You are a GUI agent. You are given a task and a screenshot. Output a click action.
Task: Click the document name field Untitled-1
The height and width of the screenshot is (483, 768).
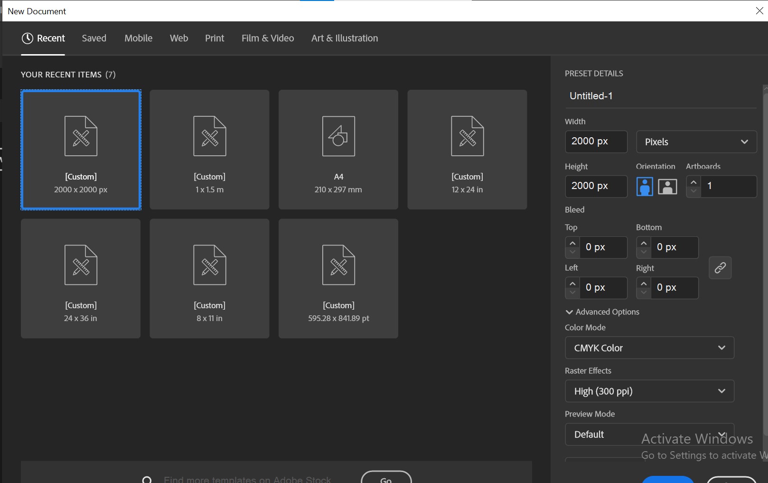pyautogui.click(x=660, y=96)
